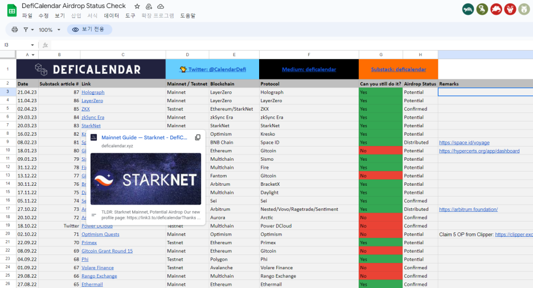Screen dimensions: 533x288
Task: Select the green Yes cell for Holograph
Action: (381, 92)
